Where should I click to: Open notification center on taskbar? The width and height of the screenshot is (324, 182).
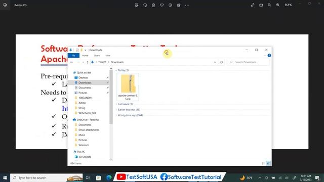pyautogui.click(x=317, y=177)
